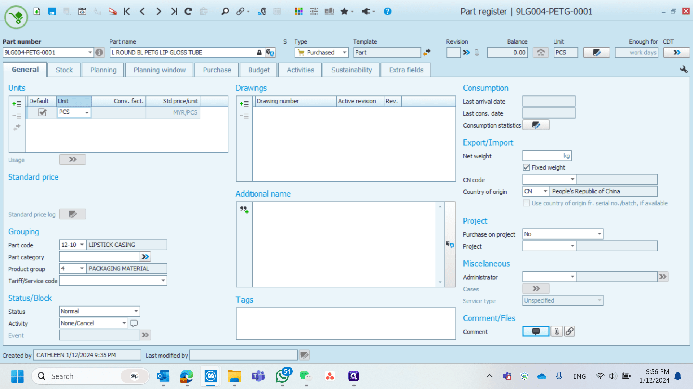Click inside the Additional name text area
This screenshot has height=389, width=693.
[x=345, y=244]
